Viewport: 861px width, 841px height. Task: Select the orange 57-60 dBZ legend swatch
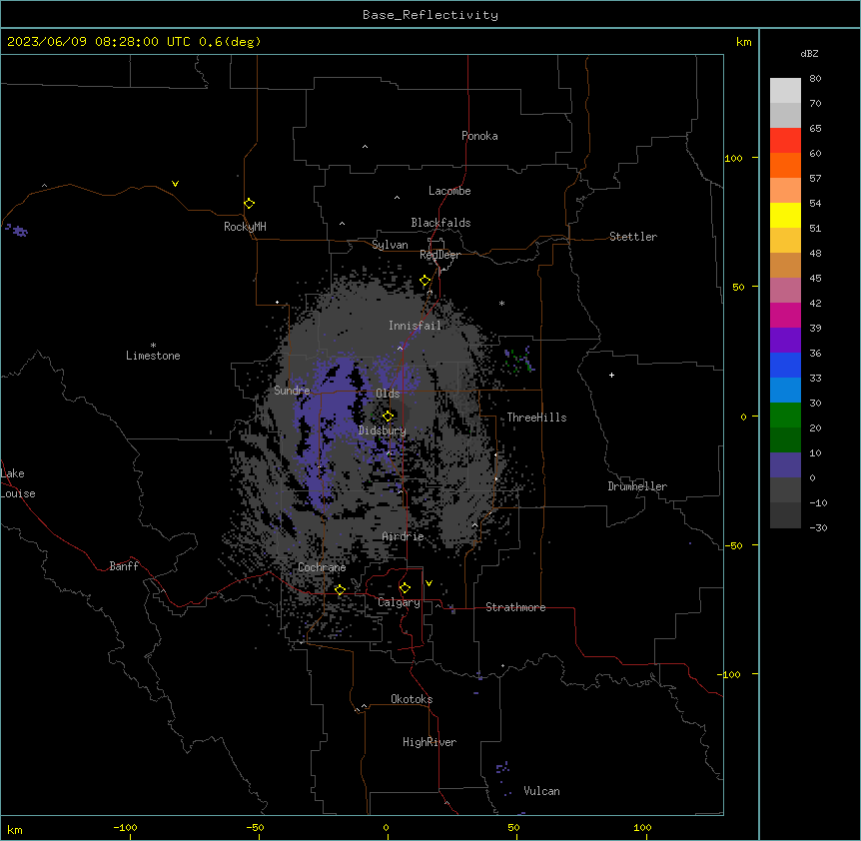(x=785, y=165)
